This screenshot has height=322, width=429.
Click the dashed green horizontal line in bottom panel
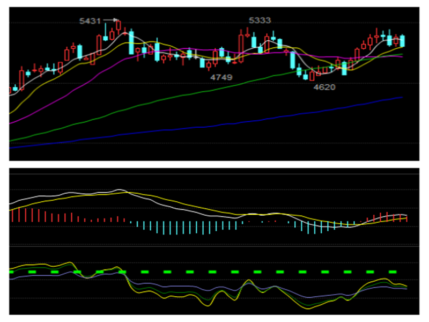pos(203,272)
